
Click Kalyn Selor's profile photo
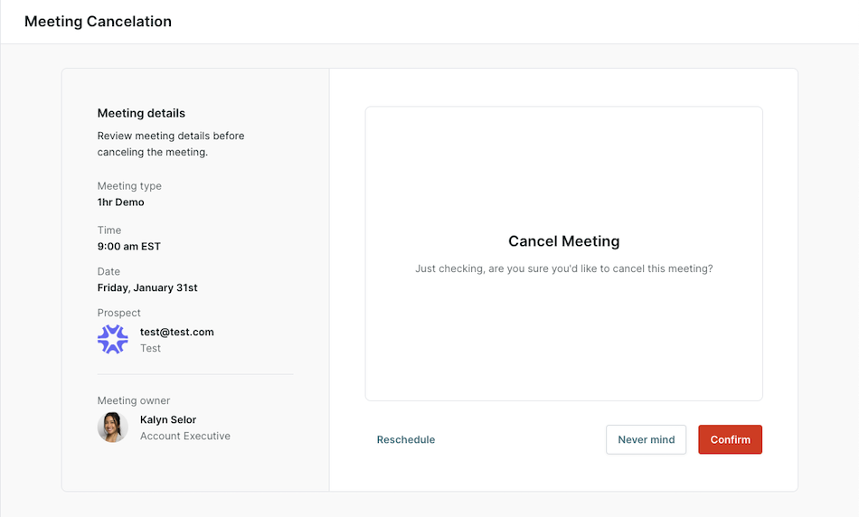point(113,428)
